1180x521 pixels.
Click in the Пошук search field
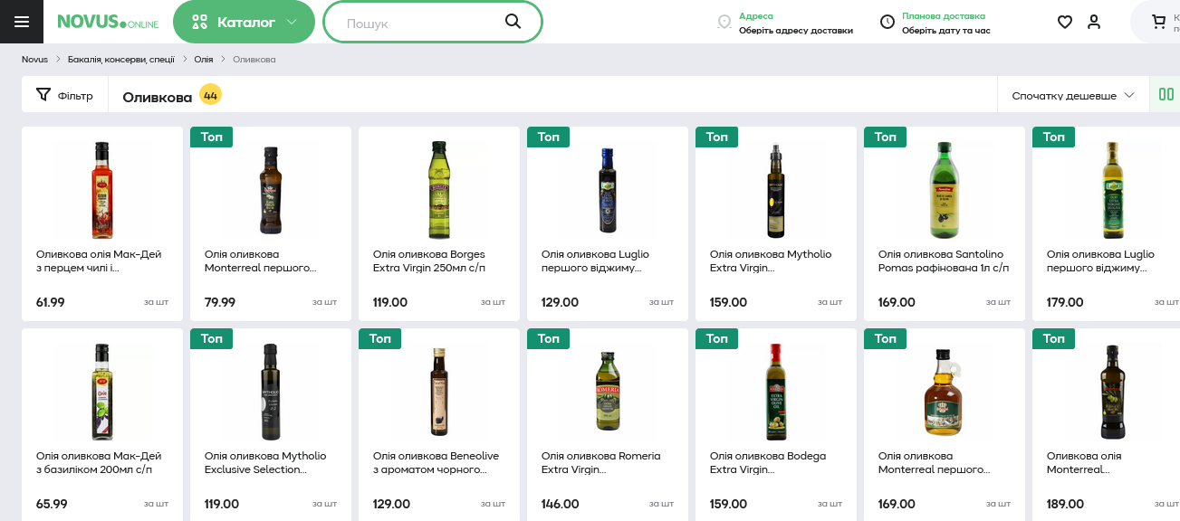click(x=417, y=23)
